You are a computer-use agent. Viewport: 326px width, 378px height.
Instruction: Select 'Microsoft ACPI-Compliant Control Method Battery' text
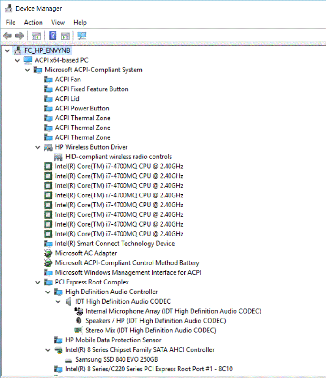pyautogui.click(x=127, y=263)
